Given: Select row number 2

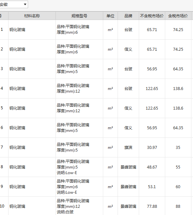Looking at the screenshot, I should click(2, 49).
